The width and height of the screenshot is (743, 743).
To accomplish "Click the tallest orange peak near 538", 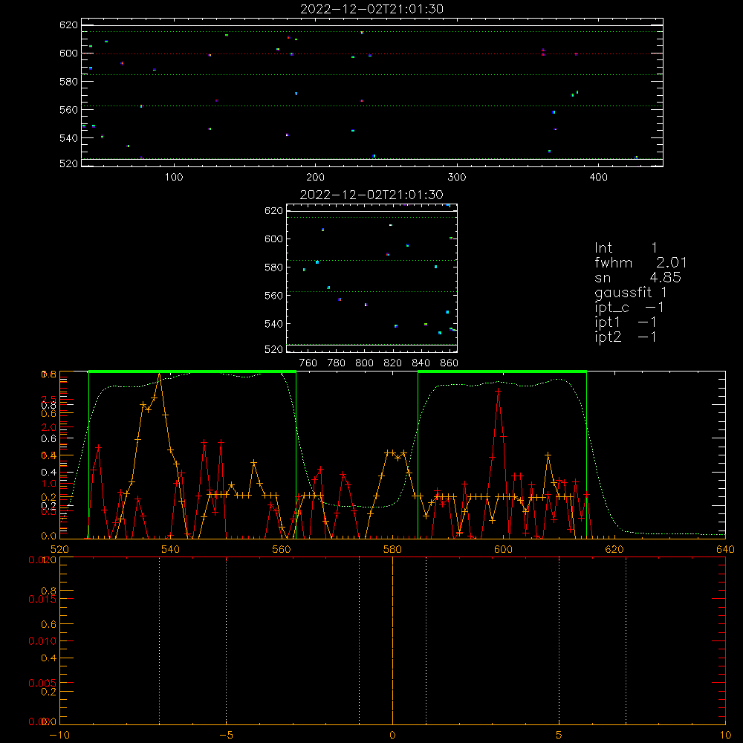I will coord(159,374).
